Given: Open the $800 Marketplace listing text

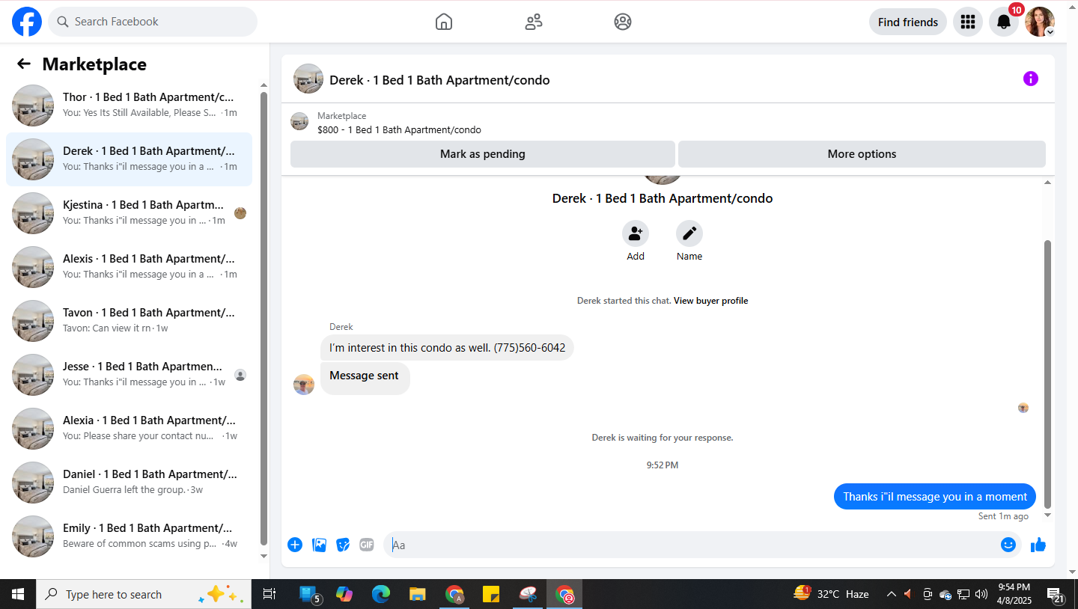Looking at the screenshot, I should [399, 129].
